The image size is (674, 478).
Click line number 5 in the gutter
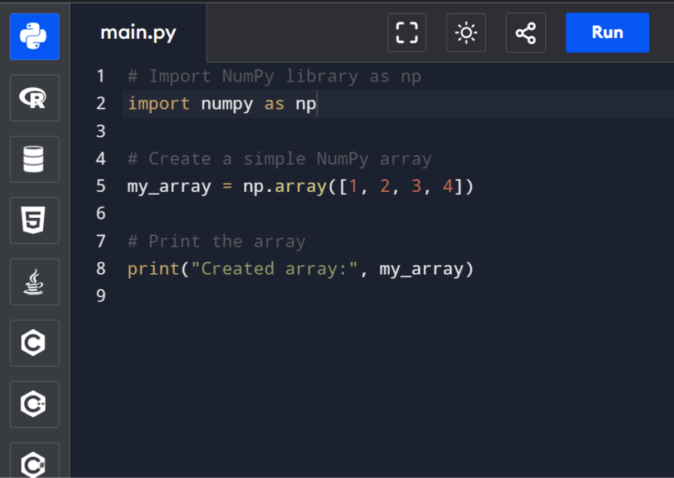coord(101,186)
